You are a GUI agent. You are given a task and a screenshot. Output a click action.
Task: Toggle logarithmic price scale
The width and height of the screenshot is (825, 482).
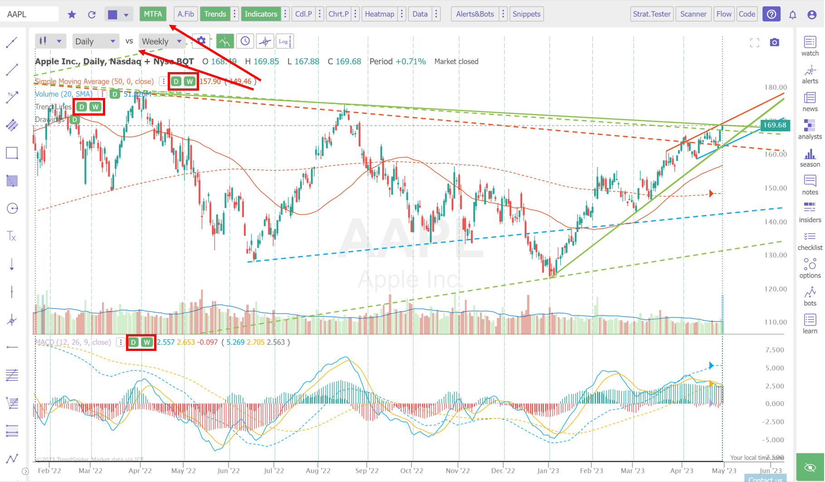(x=285, y=41)
